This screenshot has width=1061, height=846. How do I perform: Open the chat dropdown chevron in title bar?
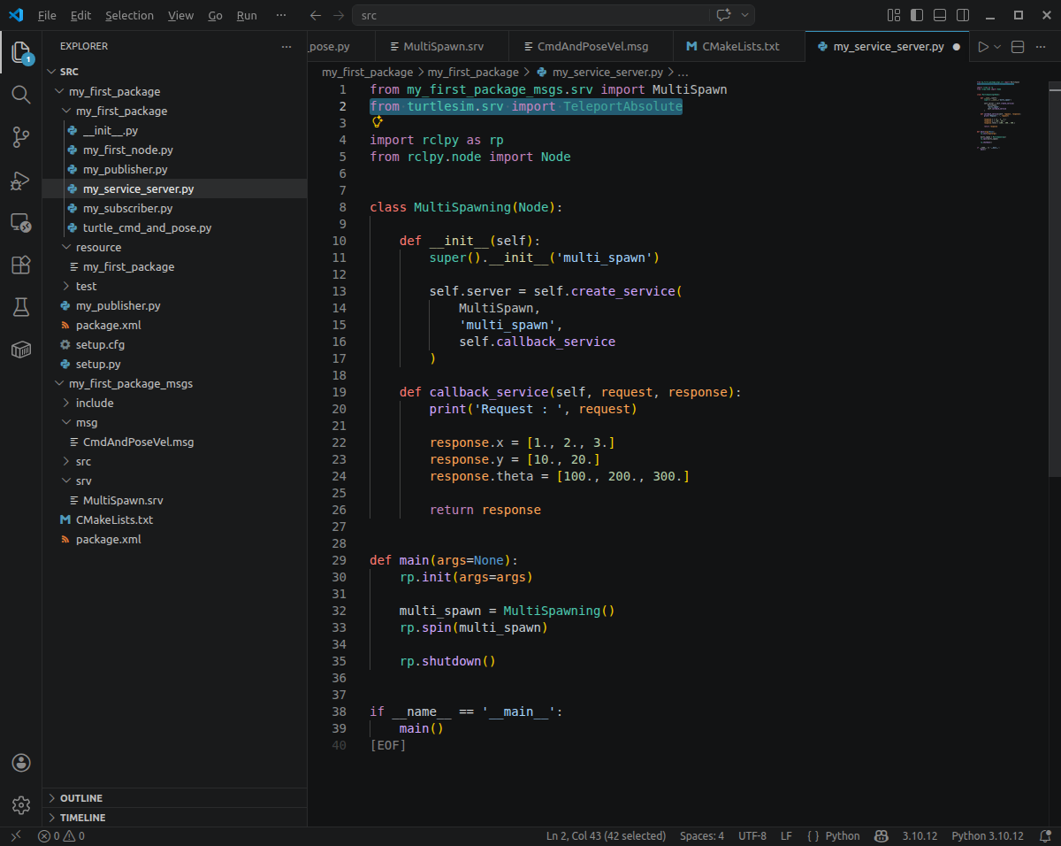pos(744,15)
